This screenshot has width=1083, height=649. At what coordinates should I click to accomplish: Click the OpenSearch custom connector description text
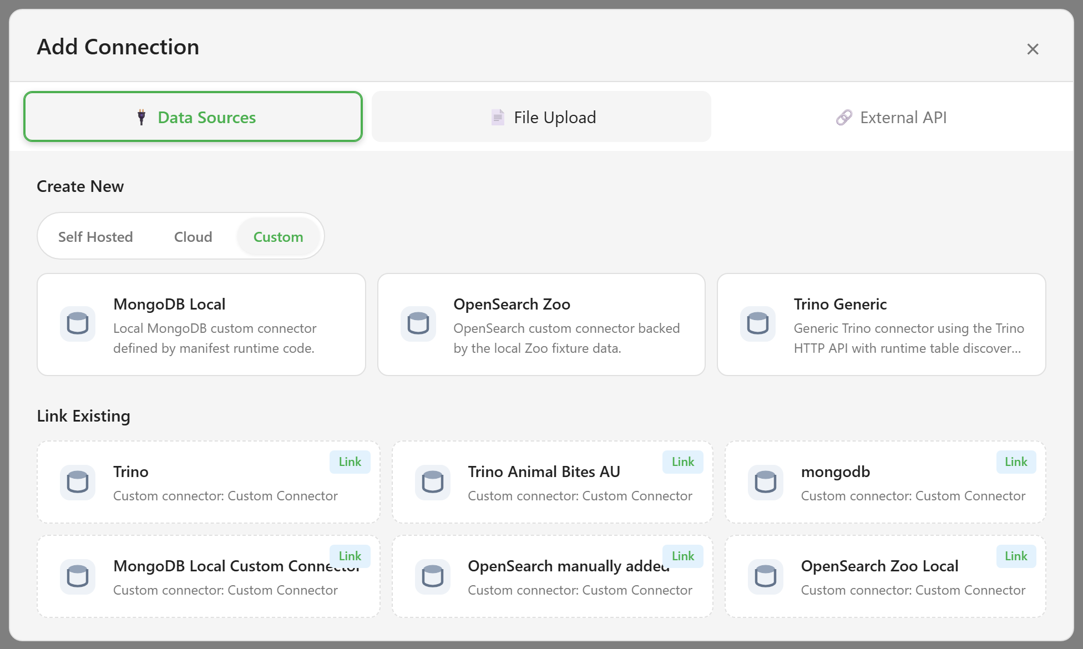coord(566,338)
